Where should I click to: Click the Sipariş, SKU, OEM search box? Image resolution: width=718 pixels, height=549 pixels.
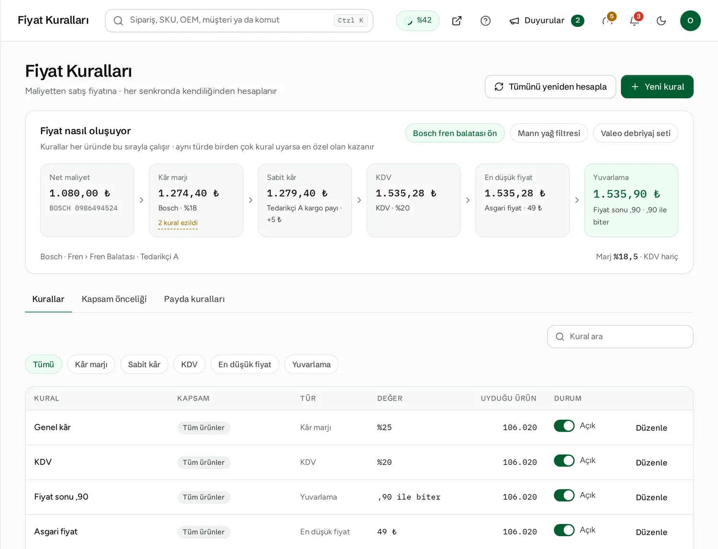tap(239, 21)
